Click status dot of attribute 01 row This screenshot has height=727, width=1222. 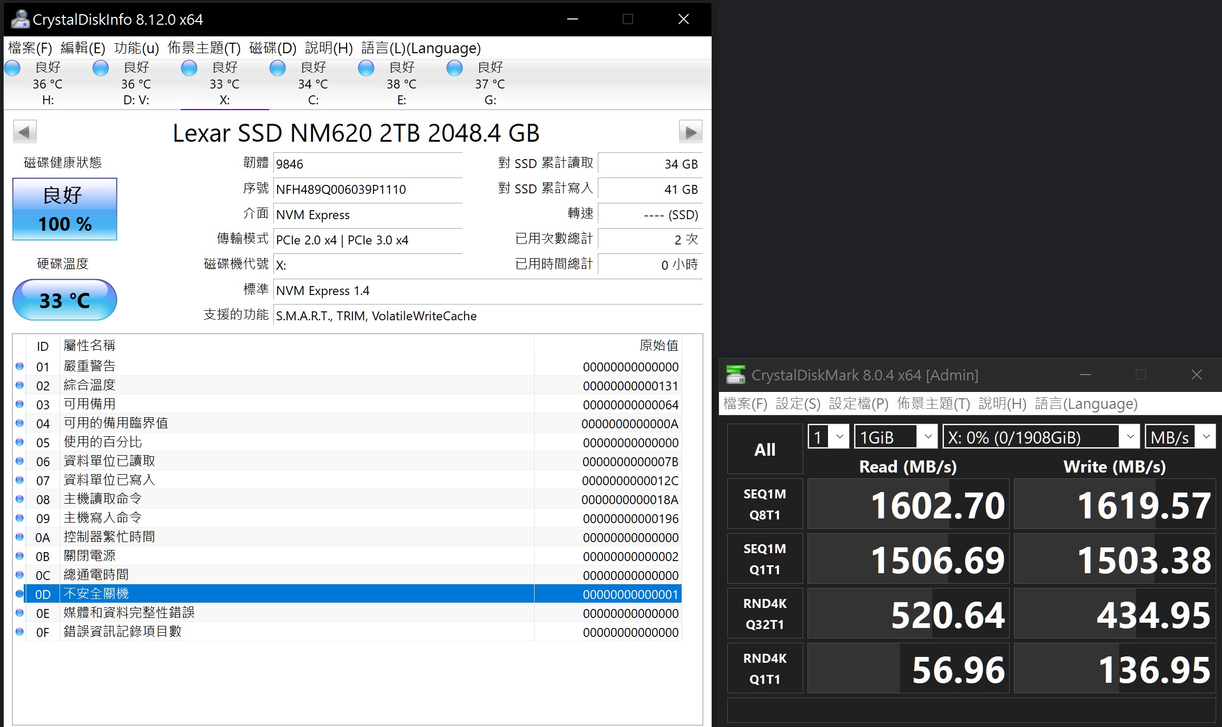point(19,366)
